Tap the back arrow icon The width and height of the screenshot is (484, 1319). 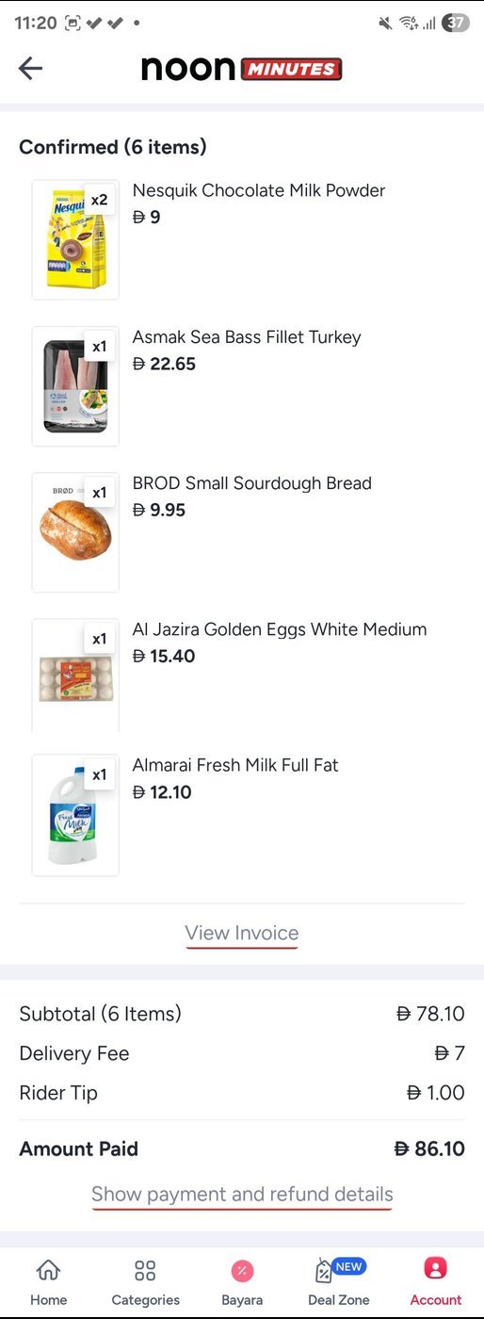point(30,68)
